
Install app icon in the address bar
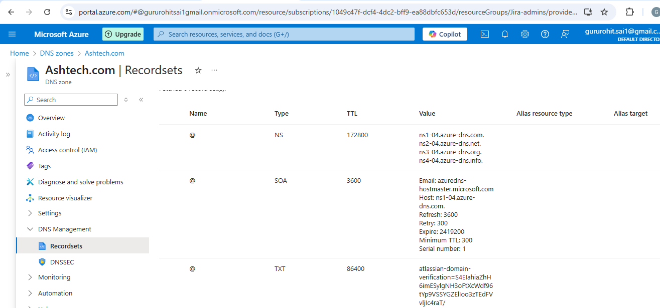pyautogui.click(x=589, y=12)
